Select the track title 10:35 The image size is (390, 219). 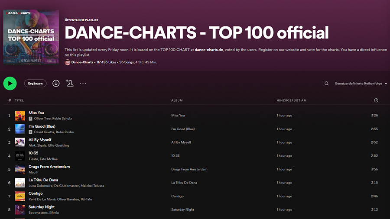(x=33, y=153)
